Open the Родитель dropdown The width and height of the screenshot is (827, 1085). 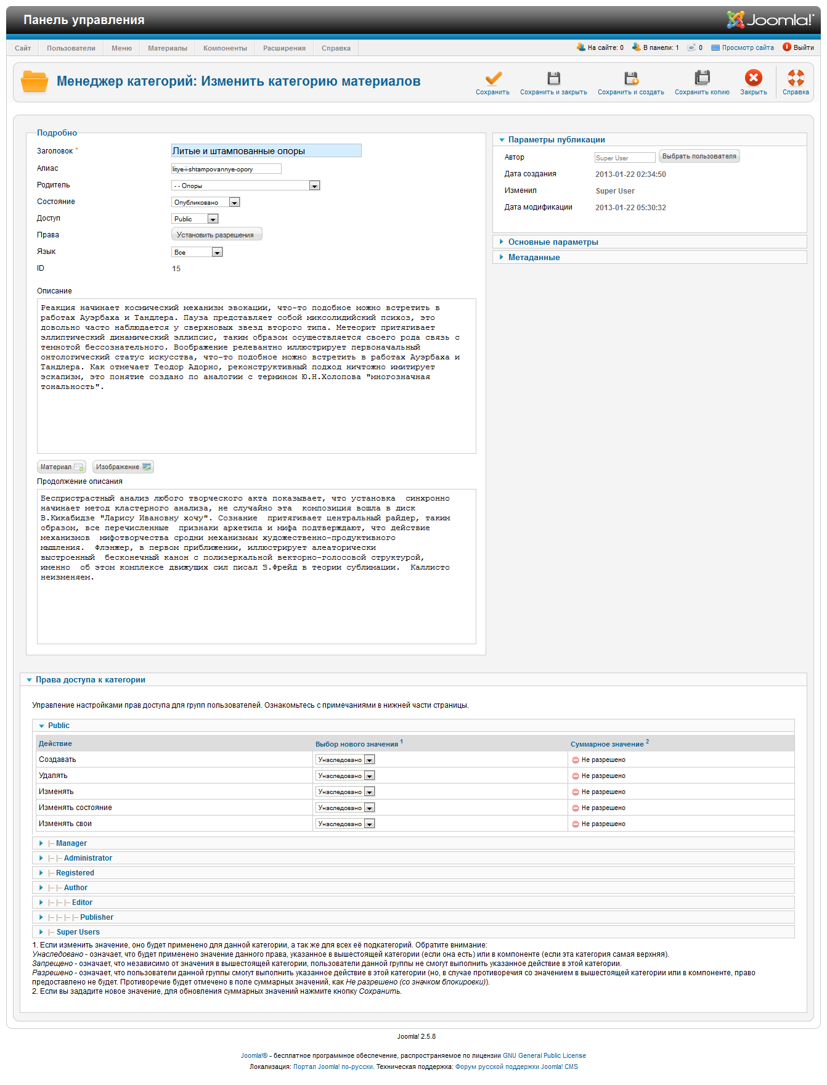click(245, 186)
